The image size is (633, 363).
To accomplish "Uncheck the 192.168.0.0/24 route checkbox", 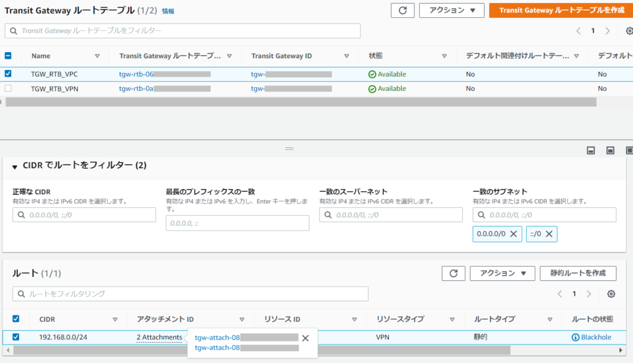I will click(x=15, y=337).
